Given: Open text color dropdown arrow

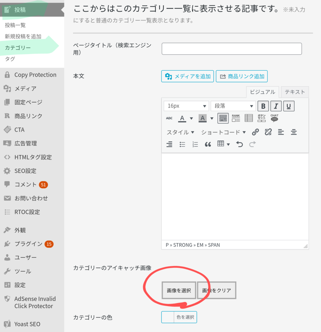Looking at the screenshot, I should [x=191, y=118].
